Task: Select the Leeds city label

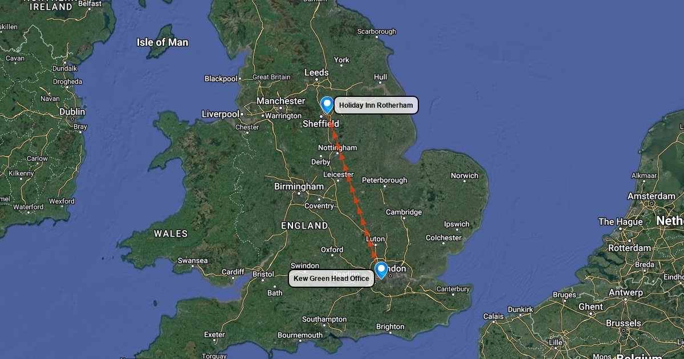Action: coord(316,72)
